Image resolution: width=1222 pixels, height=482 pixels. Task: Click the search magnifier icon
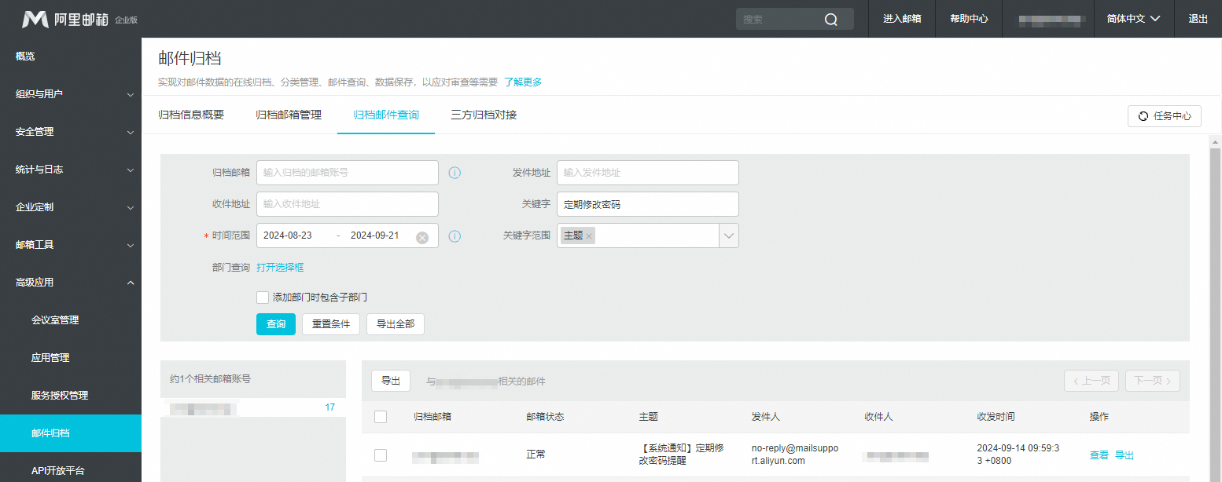(831, 19)
